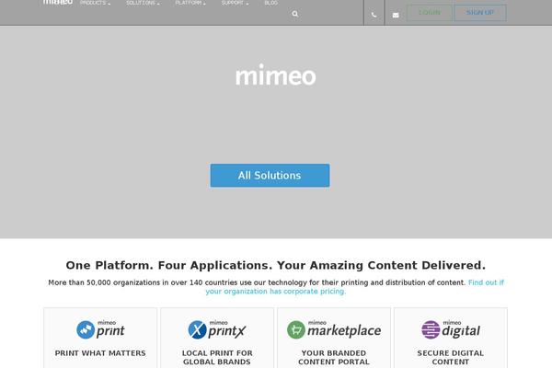This screenshot has height=368, width=552.
Task: Expand the Solutions dropdown menu
Action: tap(143, 3)
